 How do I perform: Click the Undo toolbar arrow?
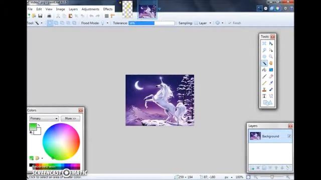pos(91,16)
